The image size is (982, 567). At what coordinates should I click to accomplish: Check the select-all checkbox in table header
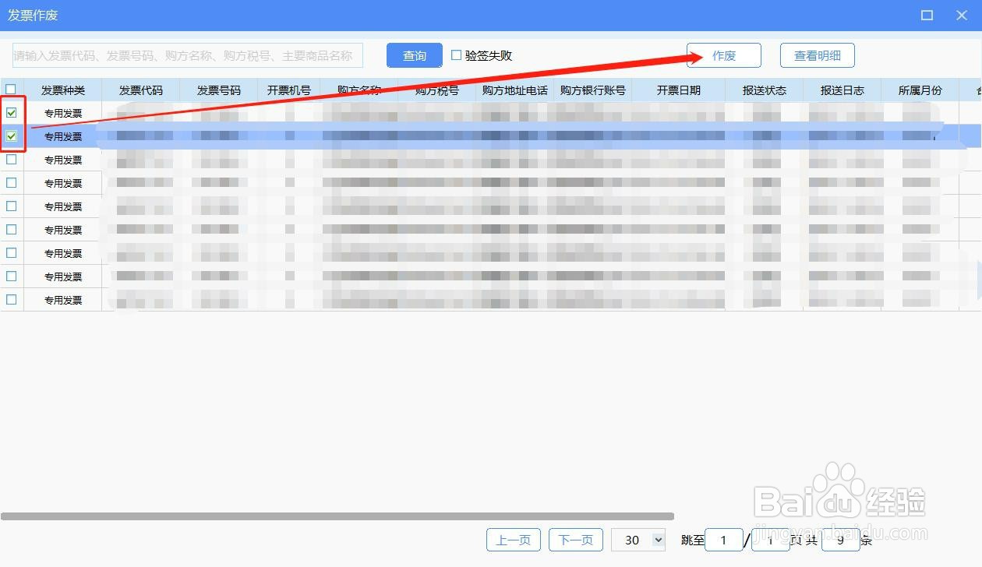point(12,90)
